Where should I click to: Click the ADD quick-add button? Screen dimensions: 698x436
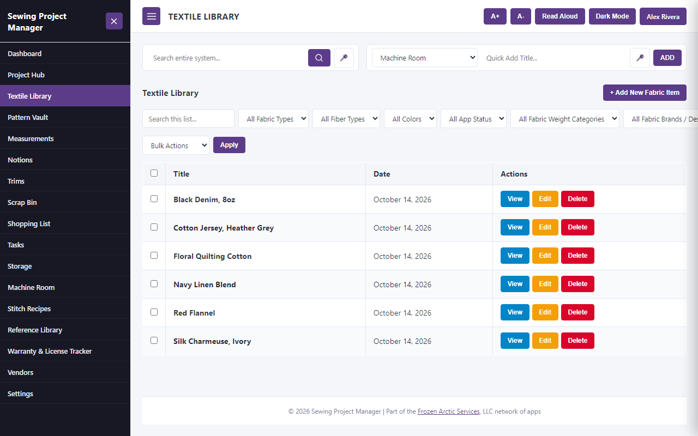[667, 58]
